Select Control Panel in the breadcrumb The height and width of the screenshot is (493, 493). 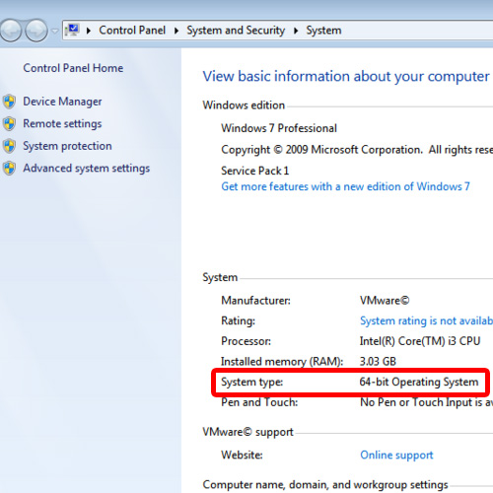click(132, 31)
